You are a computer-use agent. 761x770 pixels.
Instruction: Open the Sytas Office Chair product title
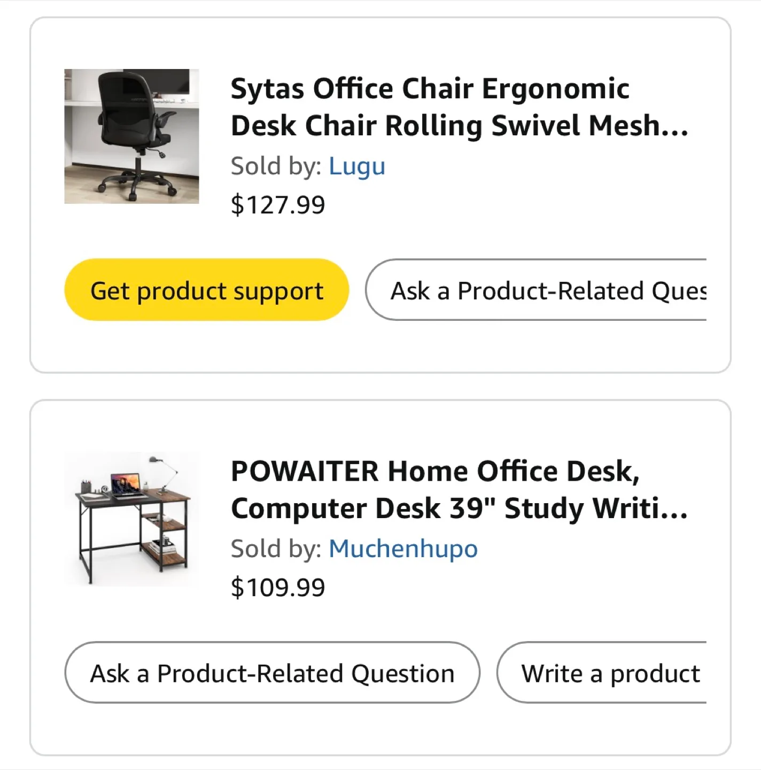[x=430, y=107]
